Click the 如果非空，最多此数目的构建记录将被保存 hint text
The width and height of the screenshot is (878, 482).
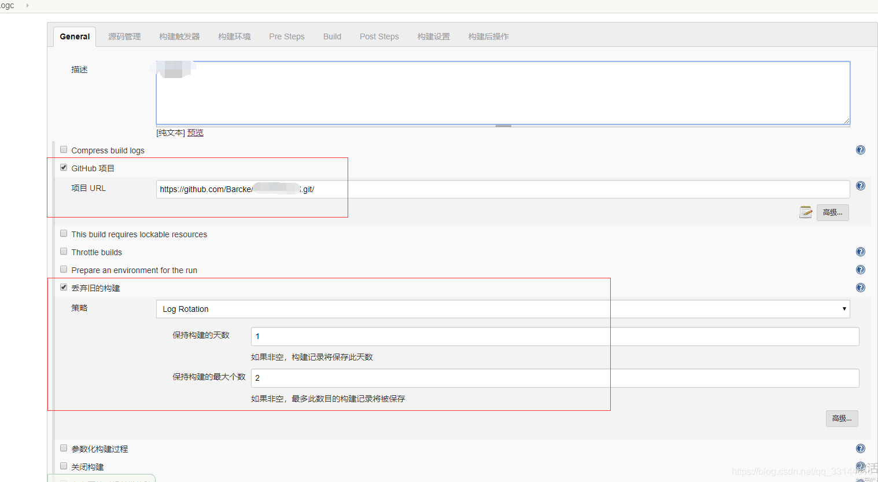[x=328, y=399]
